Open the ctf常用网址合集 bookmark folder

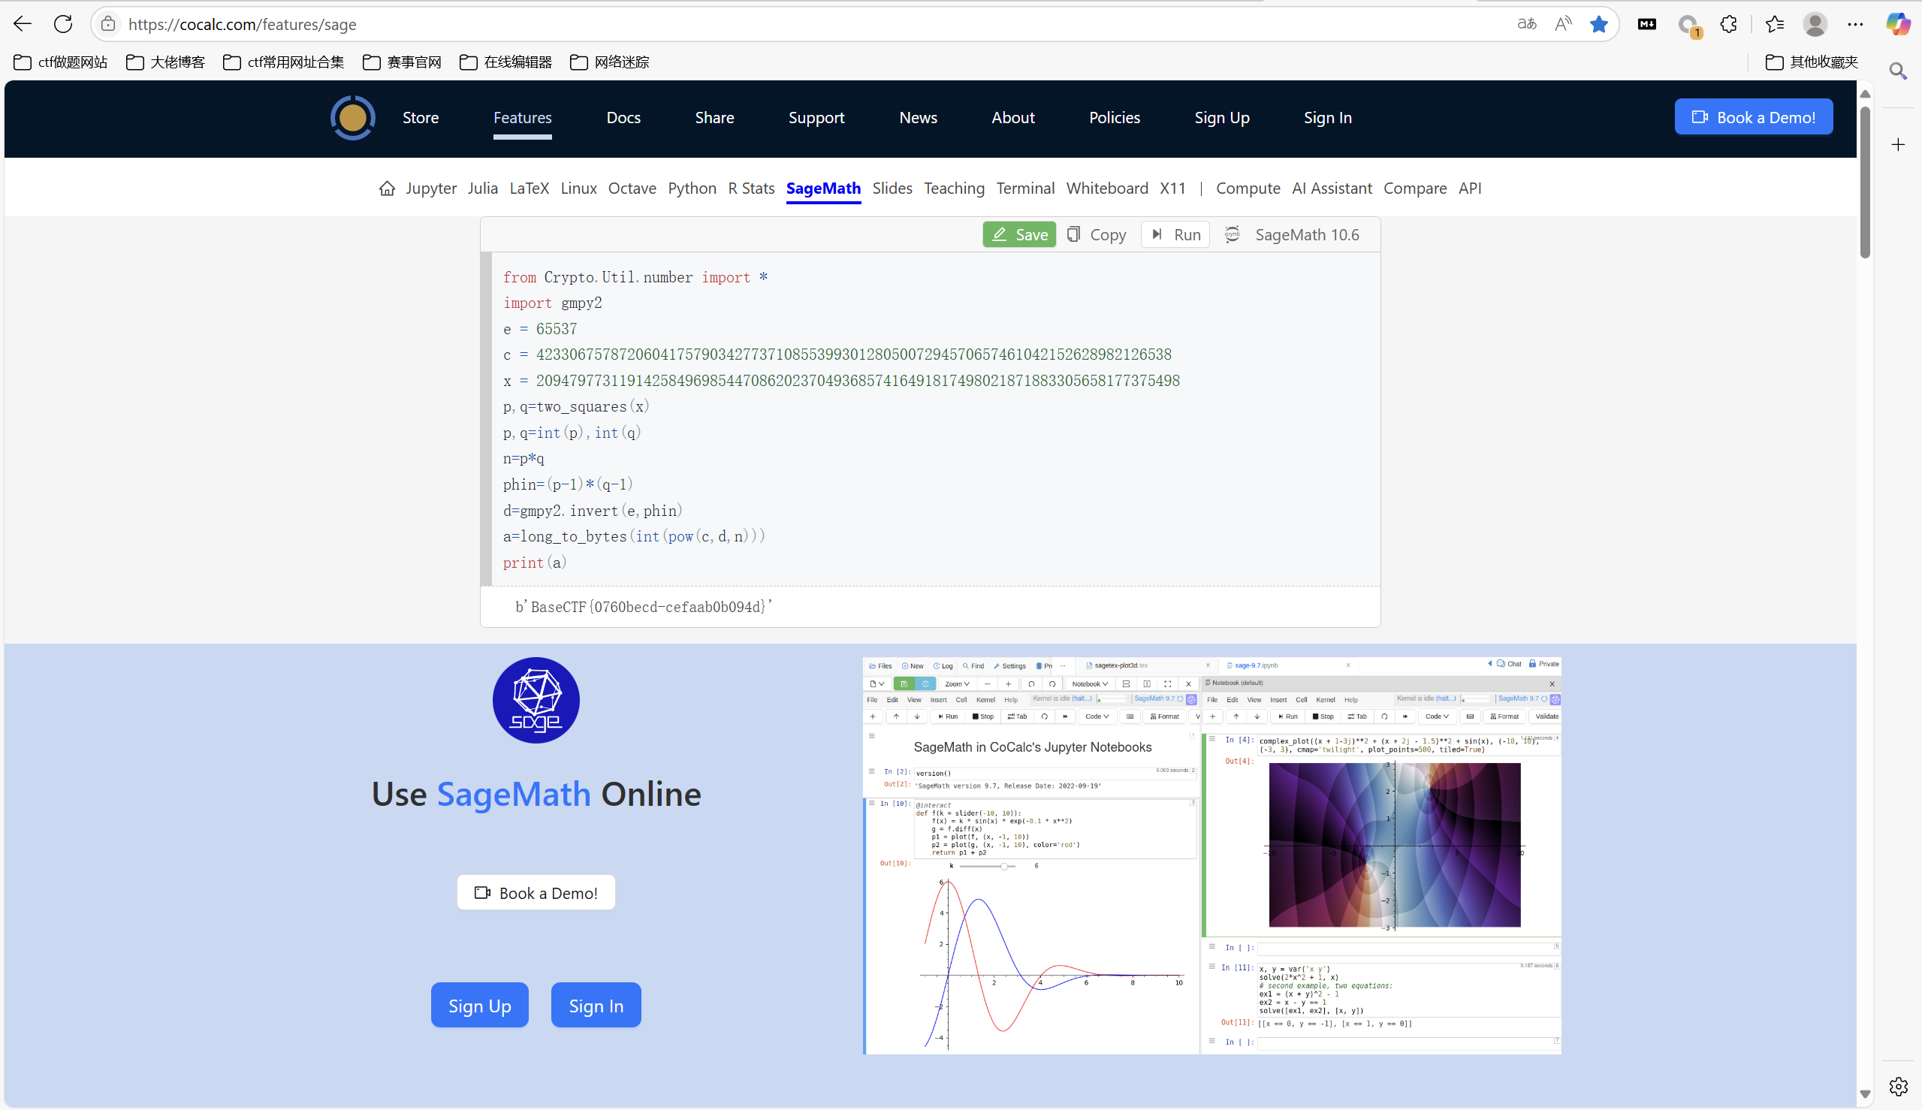pyautogui.click(x=284, y=62)
